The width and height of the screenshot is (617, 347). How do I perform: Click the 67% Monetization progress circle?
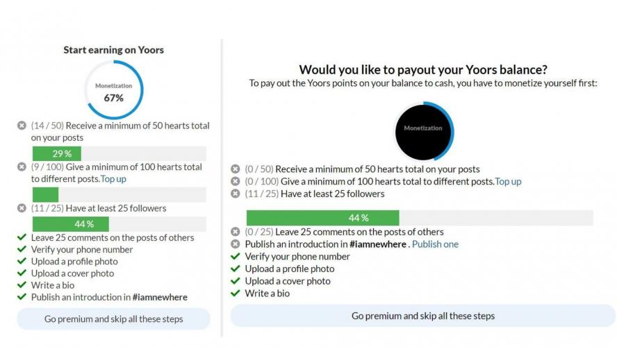tap(113, 90)
